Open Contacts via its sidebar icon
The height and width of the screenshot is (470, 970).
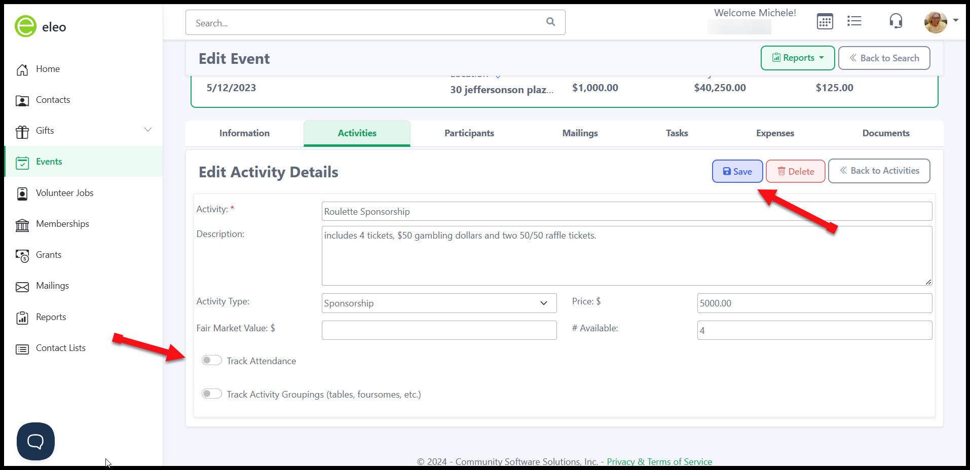22,101
